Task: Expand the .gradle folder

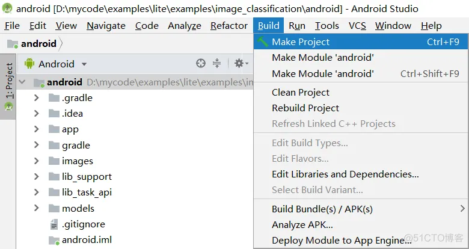Action: tap(37, 97)
